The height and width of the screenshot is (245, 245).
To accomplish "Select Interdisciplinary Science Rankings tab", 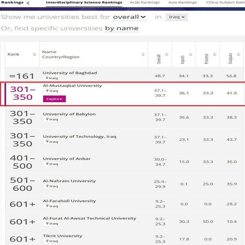I will coord(84,2).
